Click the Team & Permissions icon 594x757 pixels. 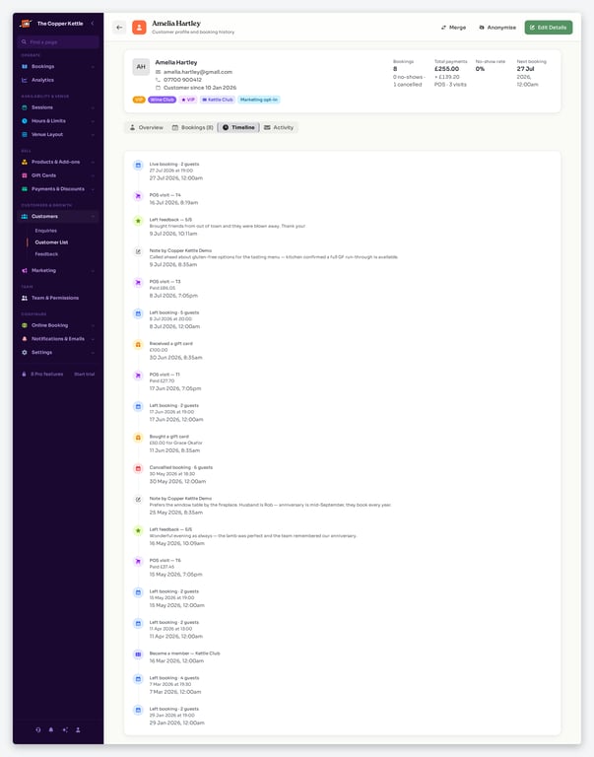[x=25, y=299]
